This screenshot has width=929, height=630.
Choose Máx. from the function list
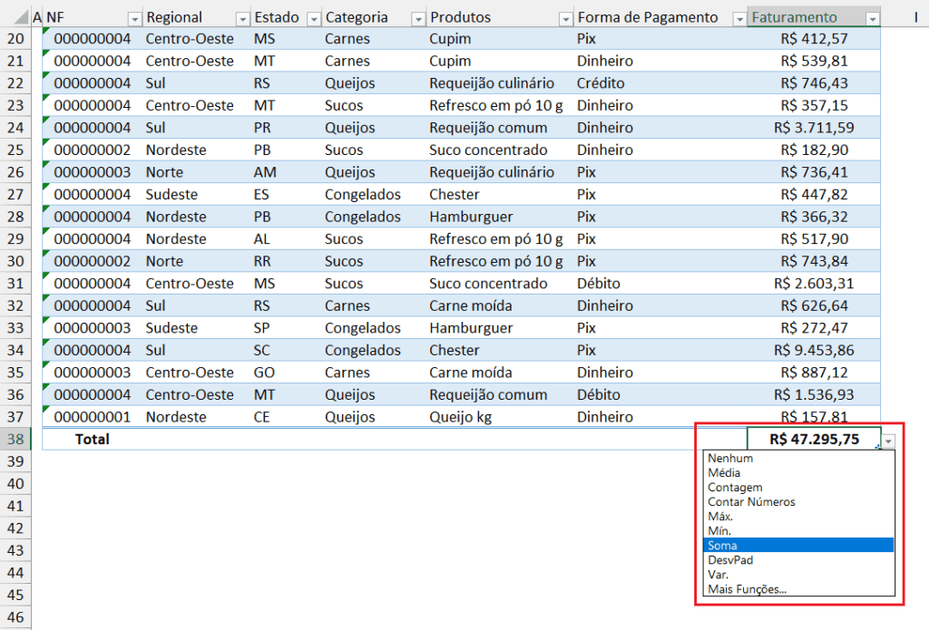click(x=720, y=517)
